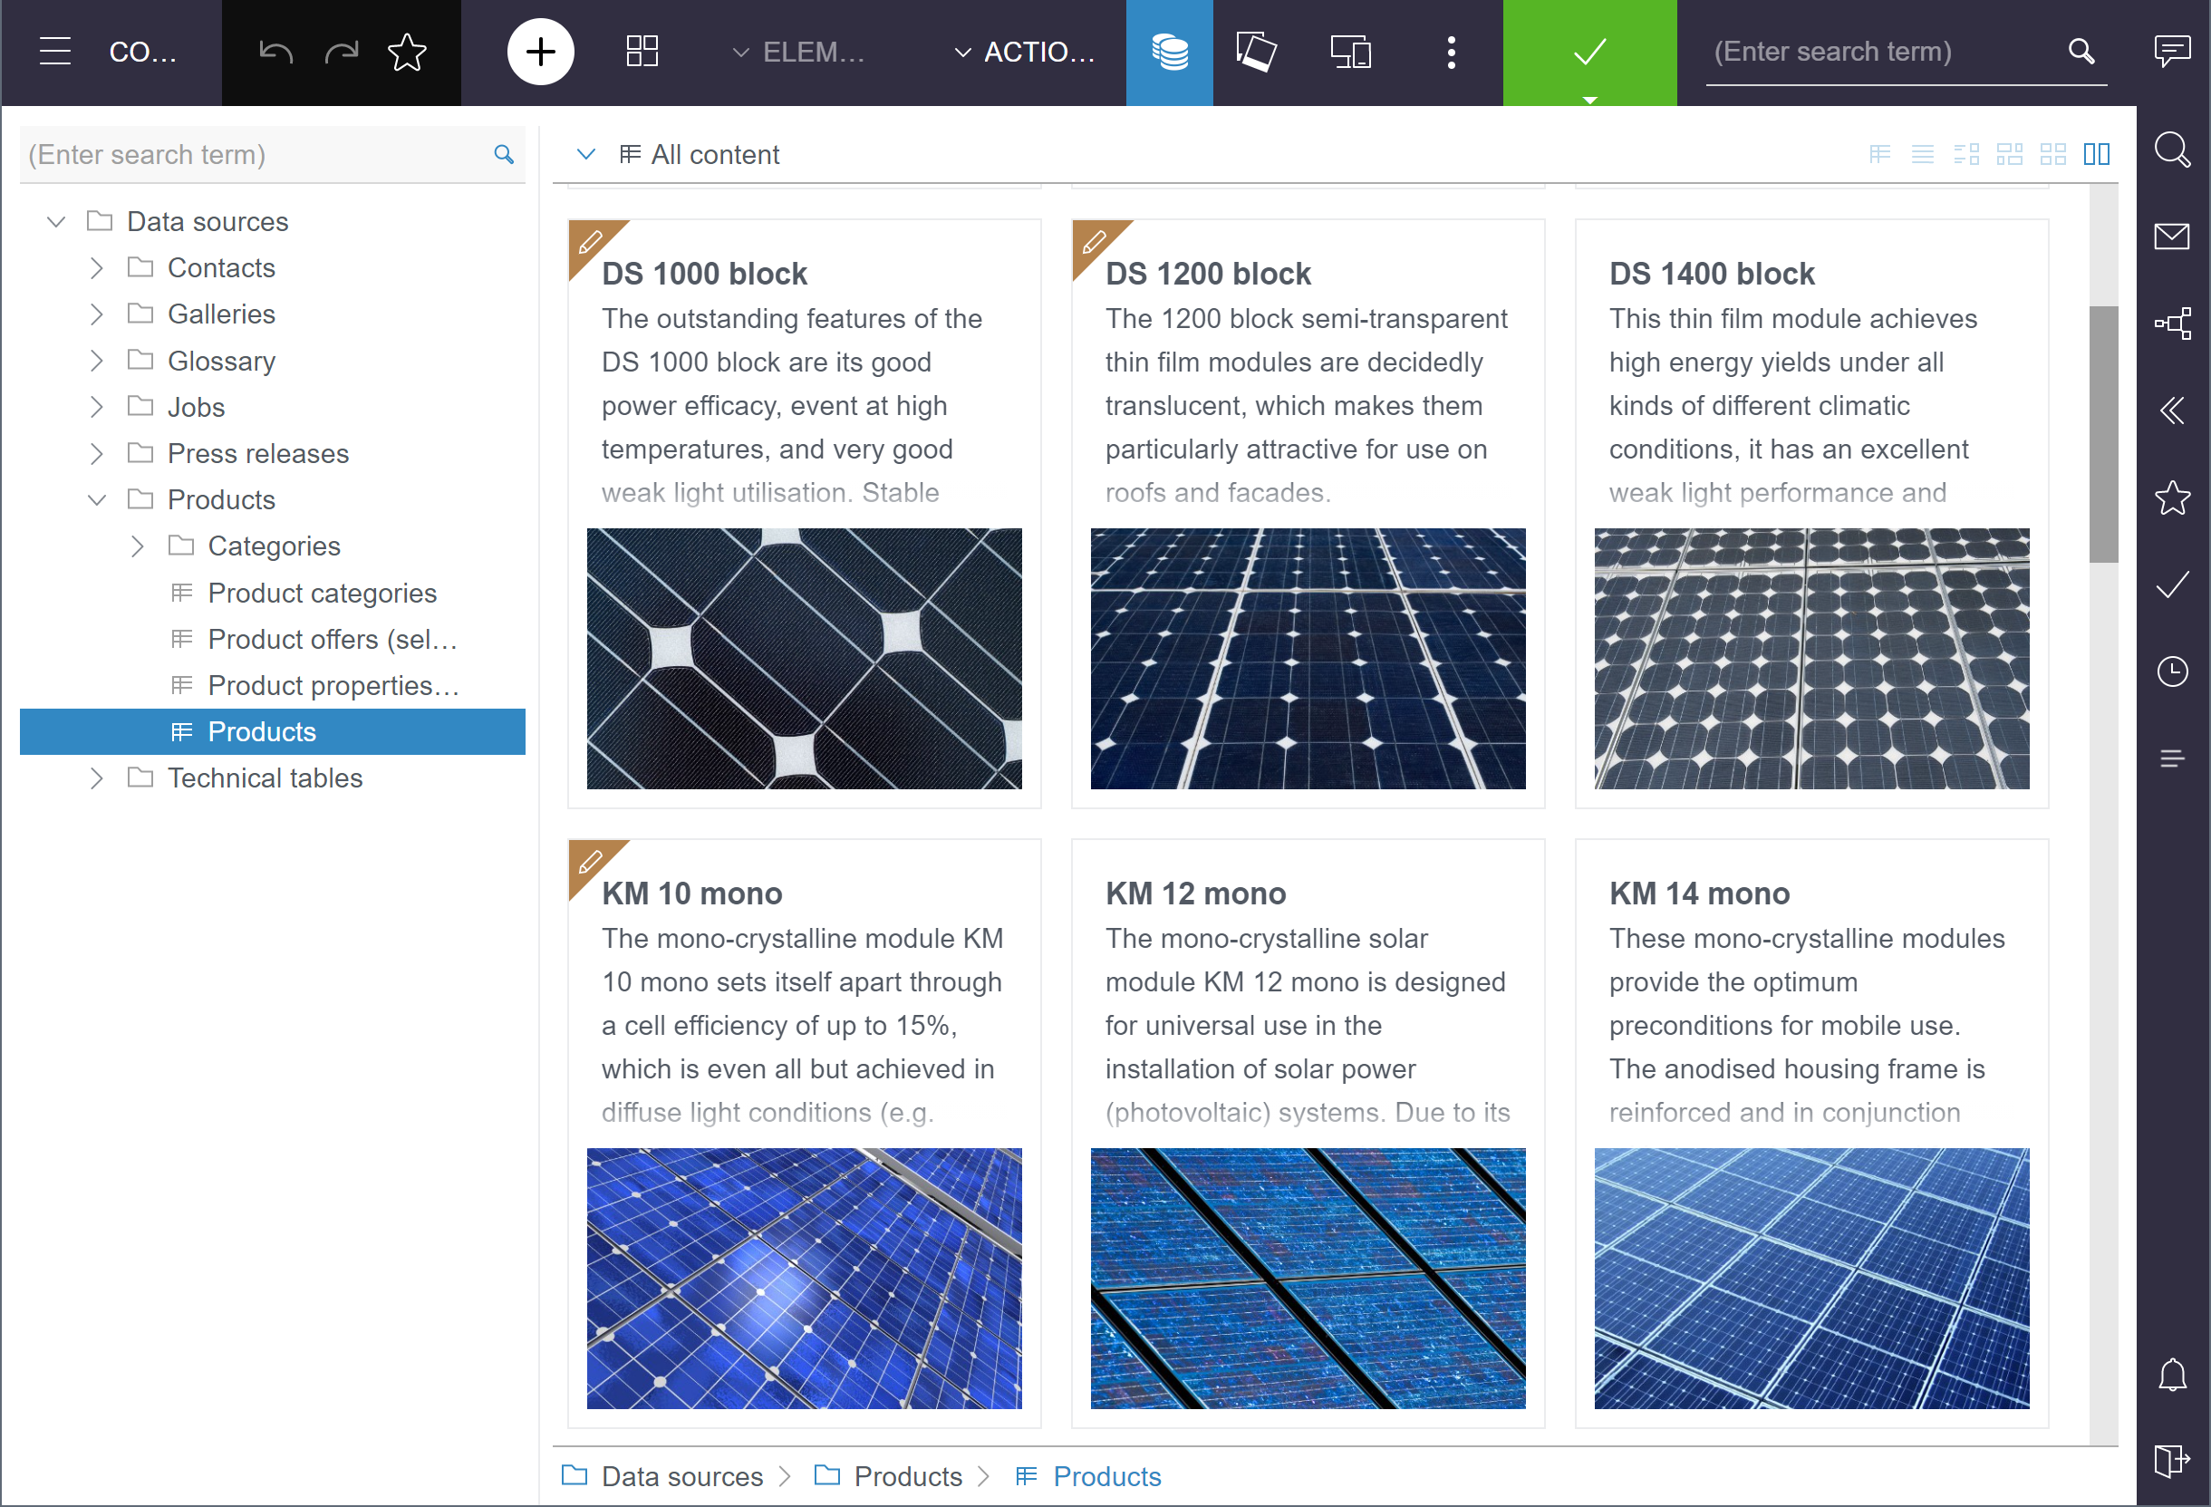Open the checkmark tasks icon in the right sidebar
2211x1507 pixels.
click(x=2172, y=584)
